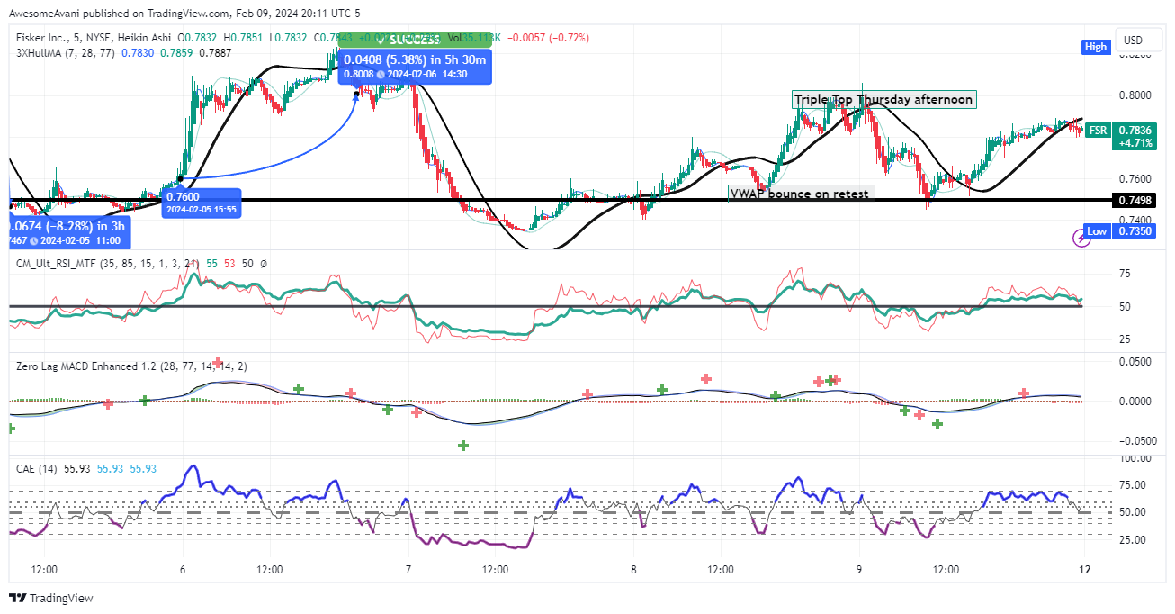Select the FSR symbol tag
Viewport: 1175px width, 614px height.
point(1098,130)
